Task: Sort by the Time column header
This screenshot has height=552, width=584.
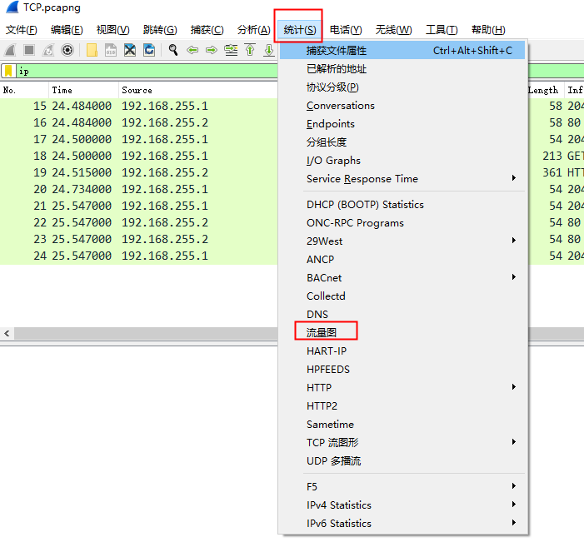Action: click(83, 90)
